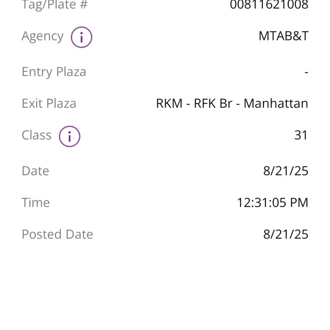Select the RKM plaza code text
The image size is (330, 330).
[x=169, y=104]
